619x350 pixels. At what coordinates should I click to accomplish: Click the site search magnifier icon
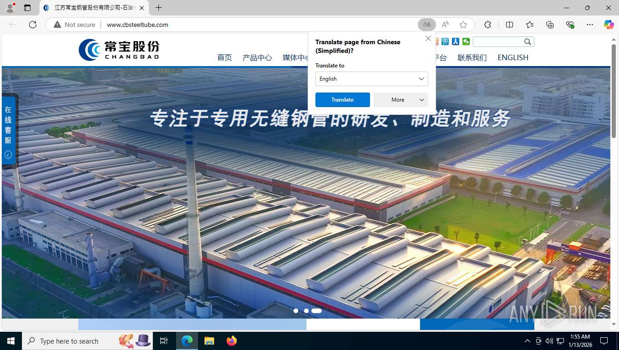click(x=528, y=42)
